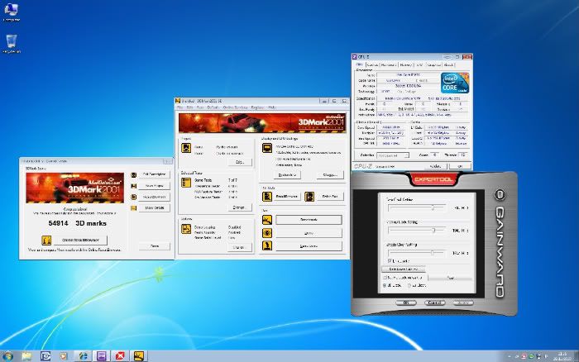Switch to CPU-Z purple taskbar icon
The width and height of the screenshot is (579, 362).
point(102,355)
